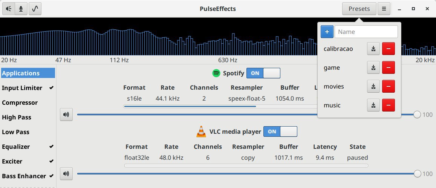Save settings to the calibracao preset
436x188 pixels.
[x=373, y=49]
